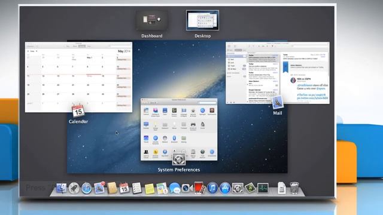Open Trash in the Dock
The height and width of the screenshot is (215, 383).
(x=294, y=188)
